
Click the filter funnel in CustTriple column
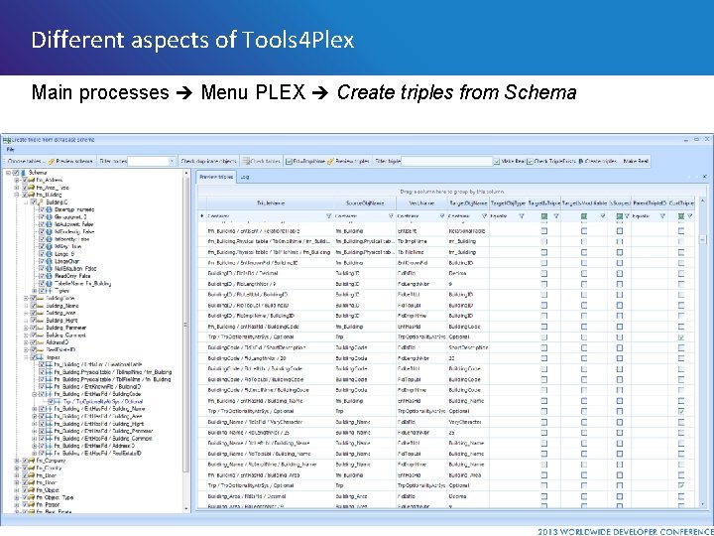click(x=690, y=216)
